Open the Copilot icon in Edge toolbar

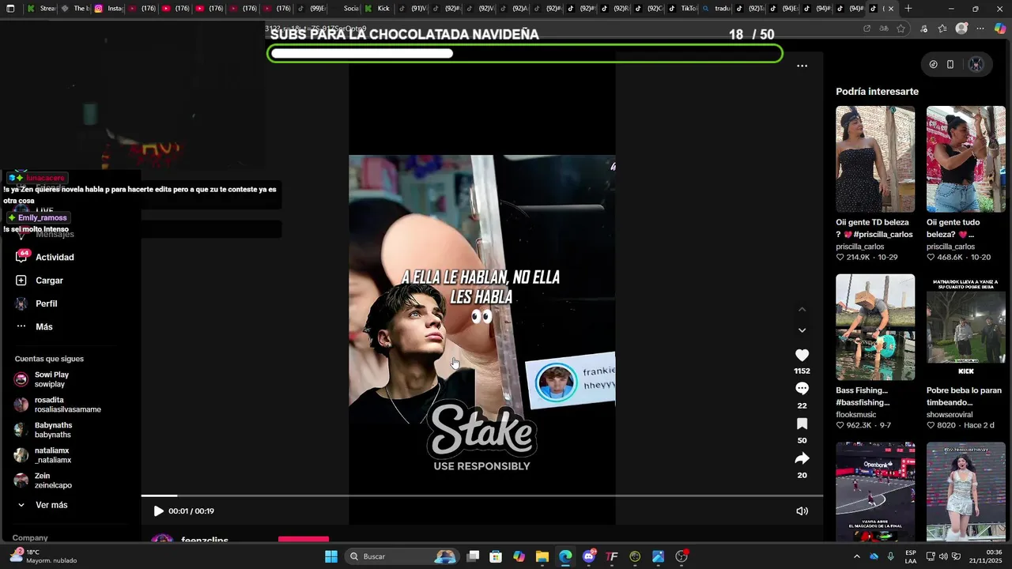click(999, 28)
